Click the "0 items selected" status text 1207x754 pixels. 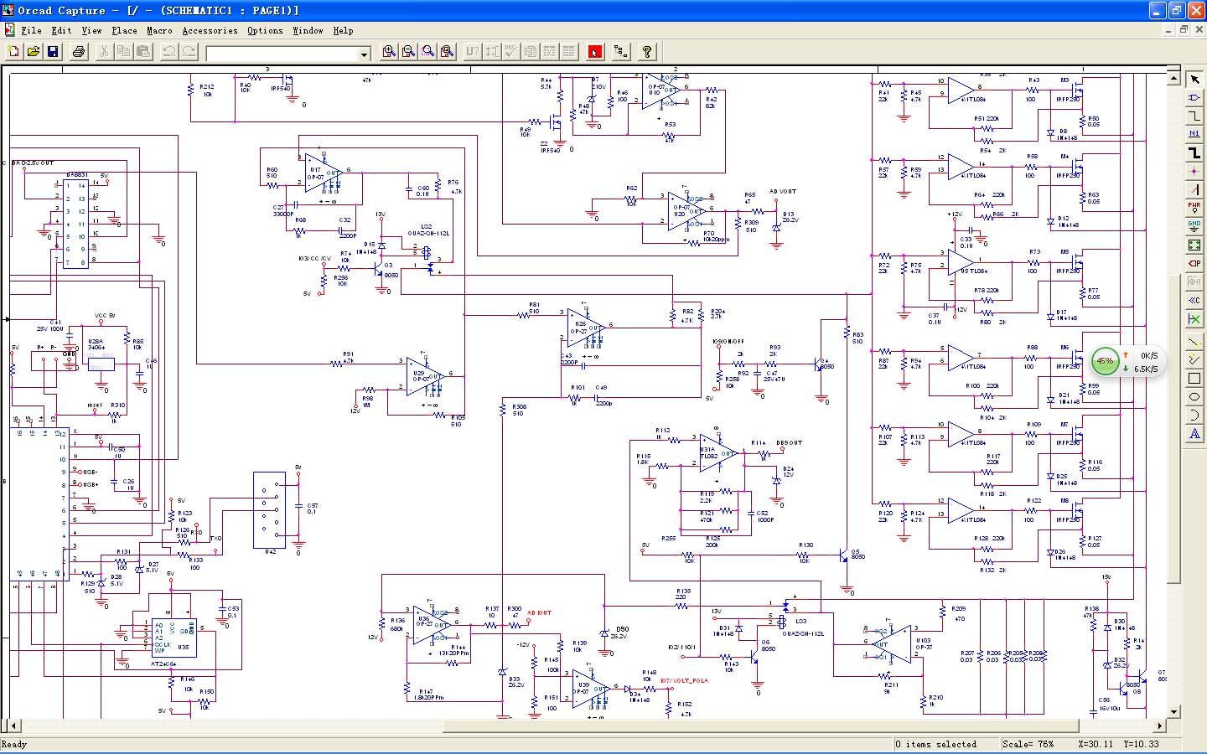click(935, 744)
